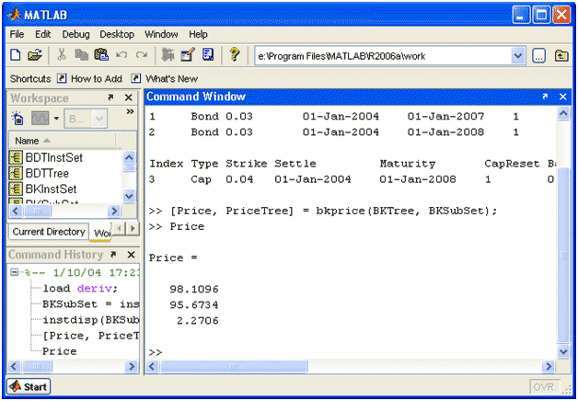This screenshot has height=401, width=578.
Task: Select 'BKSubSet = ins' history entry
Action: 91,304
